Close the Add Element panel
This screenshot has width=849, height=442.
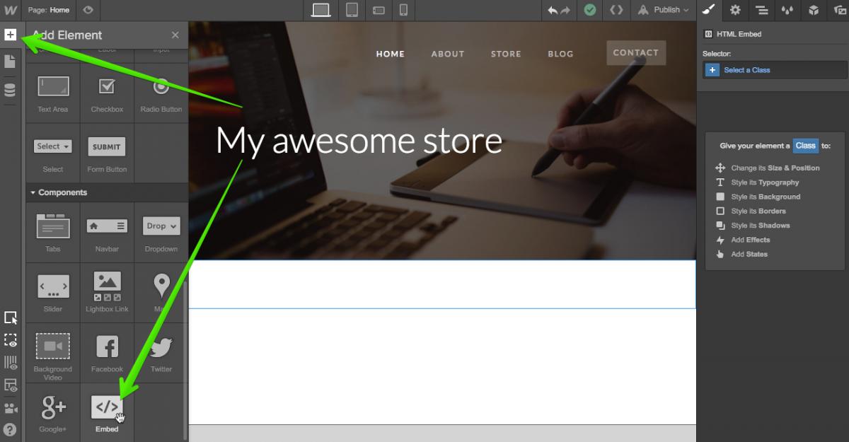click(175, 35)
